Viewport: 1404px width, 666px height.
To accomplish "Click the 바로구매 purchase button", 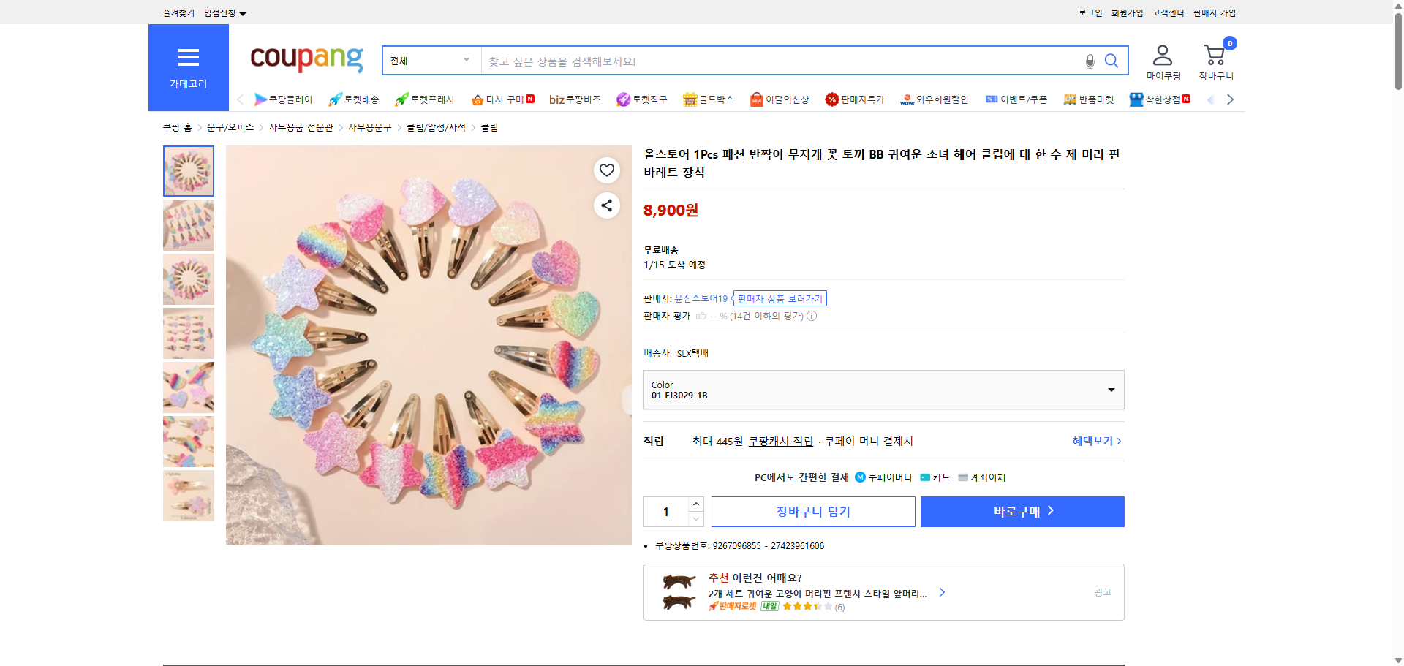I will tap(1022, 512).
